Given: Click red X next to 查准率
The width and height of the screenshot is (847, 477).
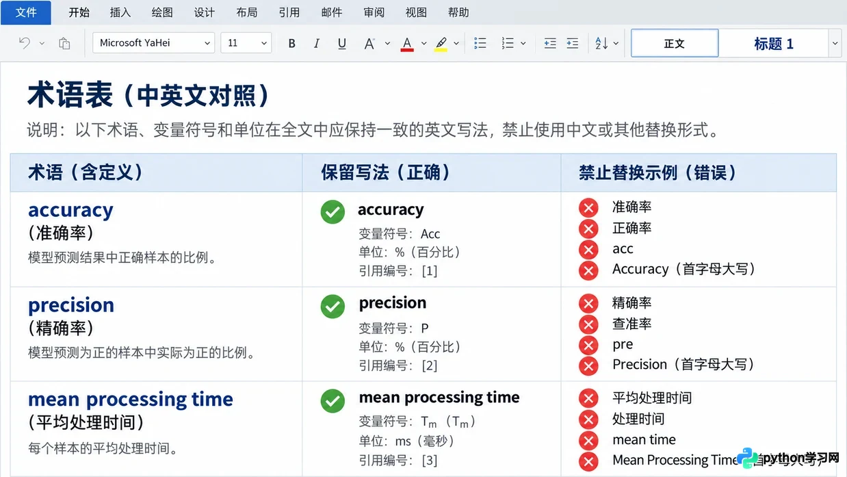Looking at the screenshot, I should pos(588,324).
